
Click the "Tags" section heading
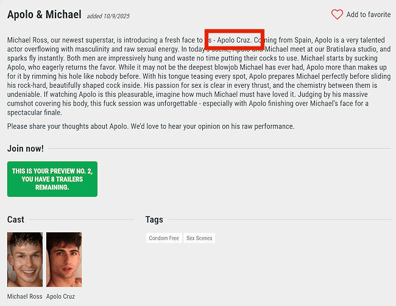(x=154, y=219)
